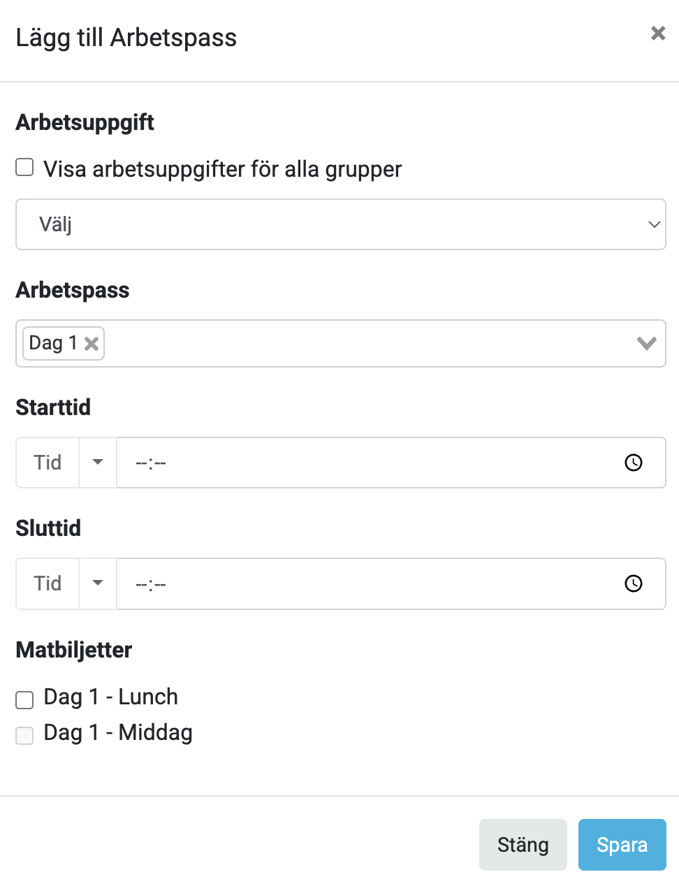The image size is (679, 886).
Task: Click the Arbetspass chevron arrow
Action: tap(646, 343)
